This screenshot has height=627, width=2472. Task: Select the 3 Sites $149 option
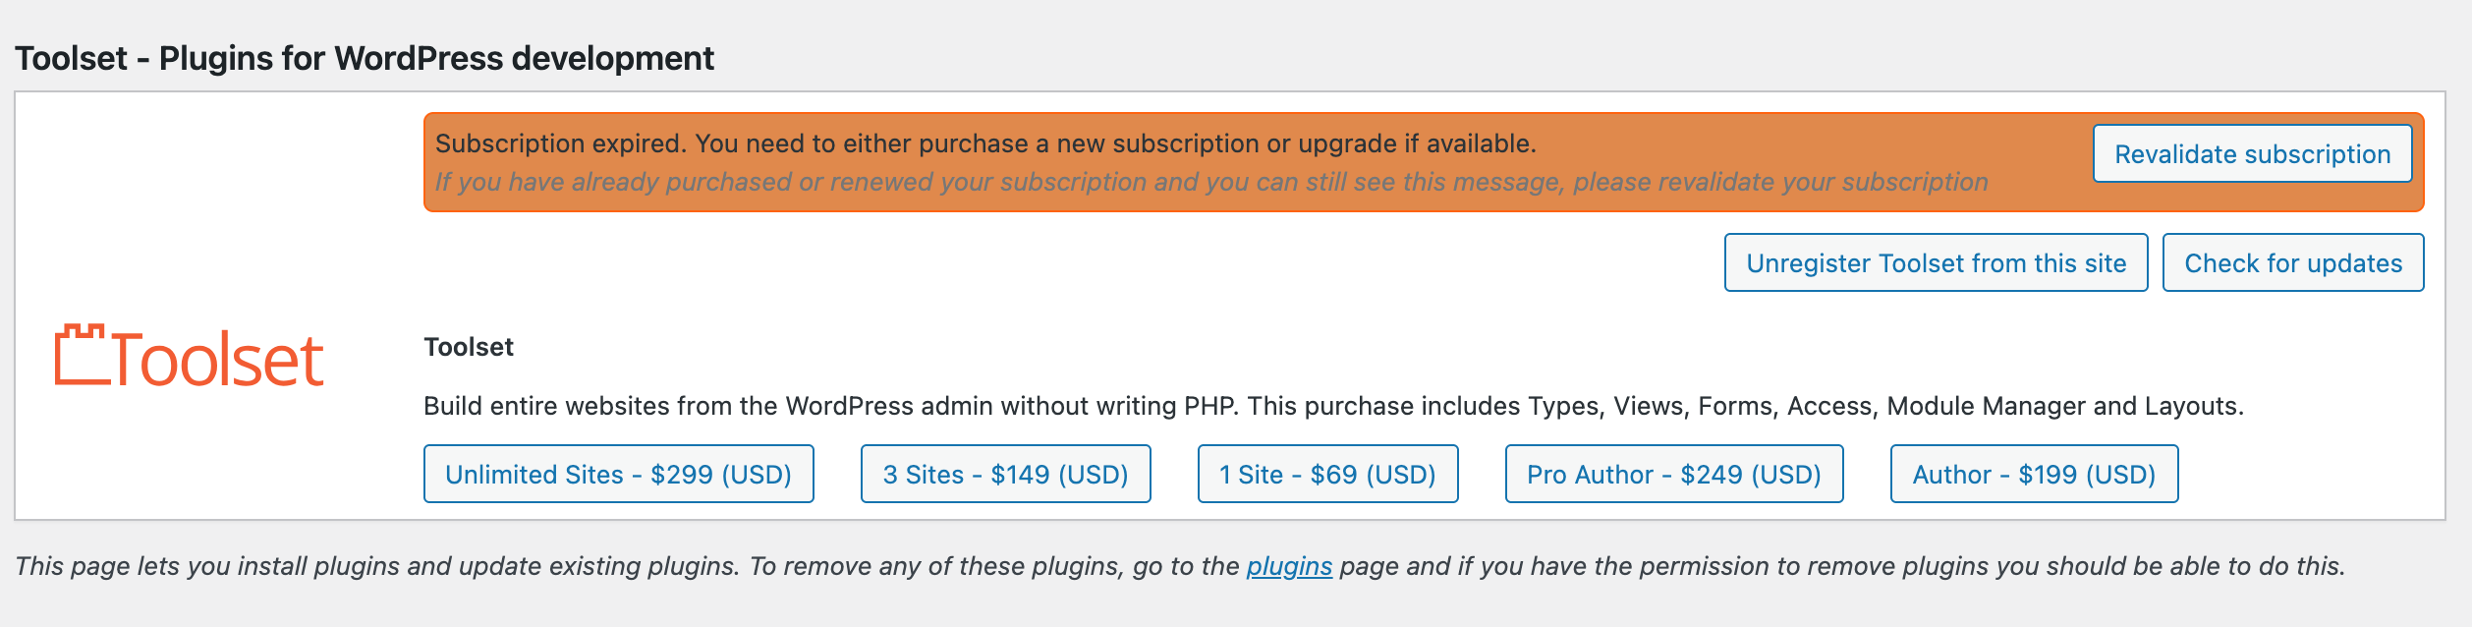[1005, 474]
